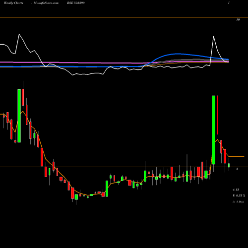This screenshot has width=248, height=248.
Task: Click the 'in 5 Days' label
Action: tap(238, 202)
